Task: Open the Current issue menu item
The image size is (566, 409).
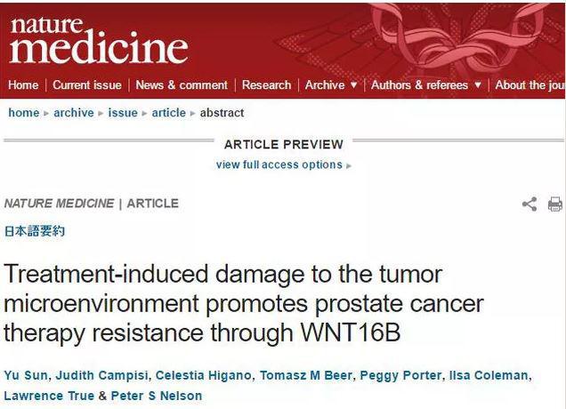Action: click(x=87, y=85)
